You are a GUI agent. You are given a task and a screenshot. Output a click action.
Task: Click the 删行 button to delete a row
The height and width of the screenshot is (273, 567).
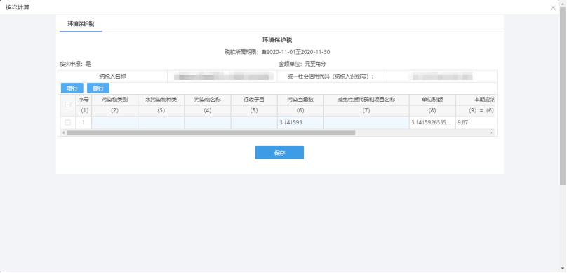click(98, 88)
